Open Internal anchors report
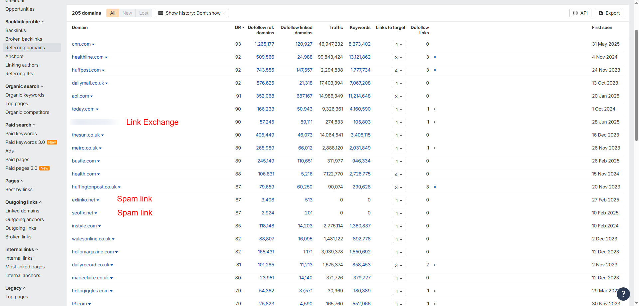Viewport: 639px width, 306px height. (23, 275)
